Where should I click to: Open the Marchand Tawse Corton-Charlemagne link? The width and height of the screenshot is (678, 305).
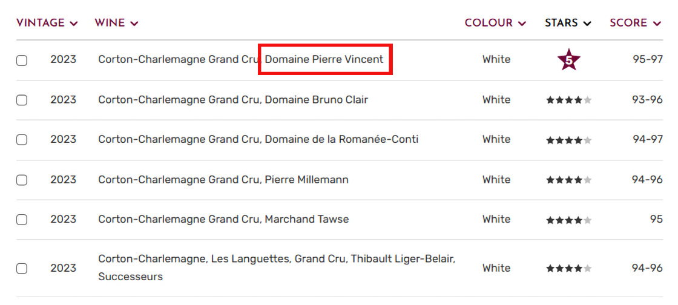click(223, 219)
